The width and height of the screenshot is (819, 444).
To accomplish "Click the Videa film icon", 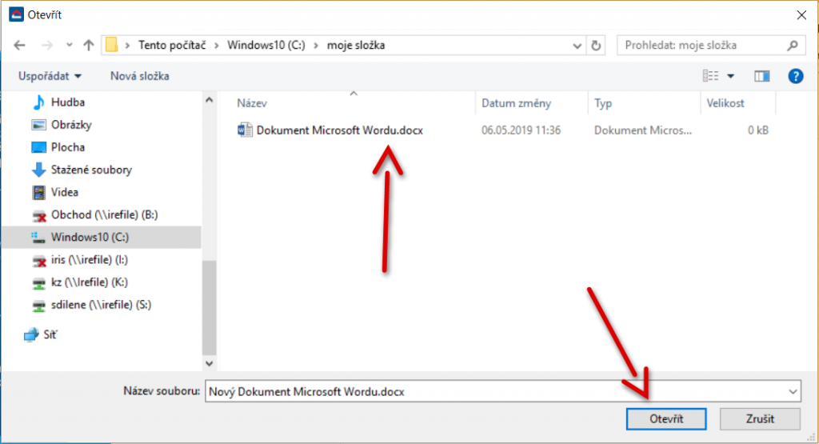I will pos(38,192).
